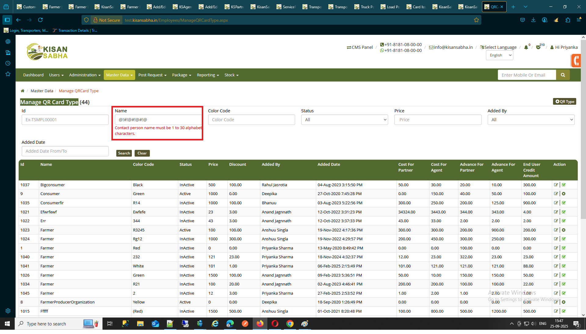Toggle activate checkmark for Consumerfir row
The image size is (586, 334).
click(x=564, y=203)
